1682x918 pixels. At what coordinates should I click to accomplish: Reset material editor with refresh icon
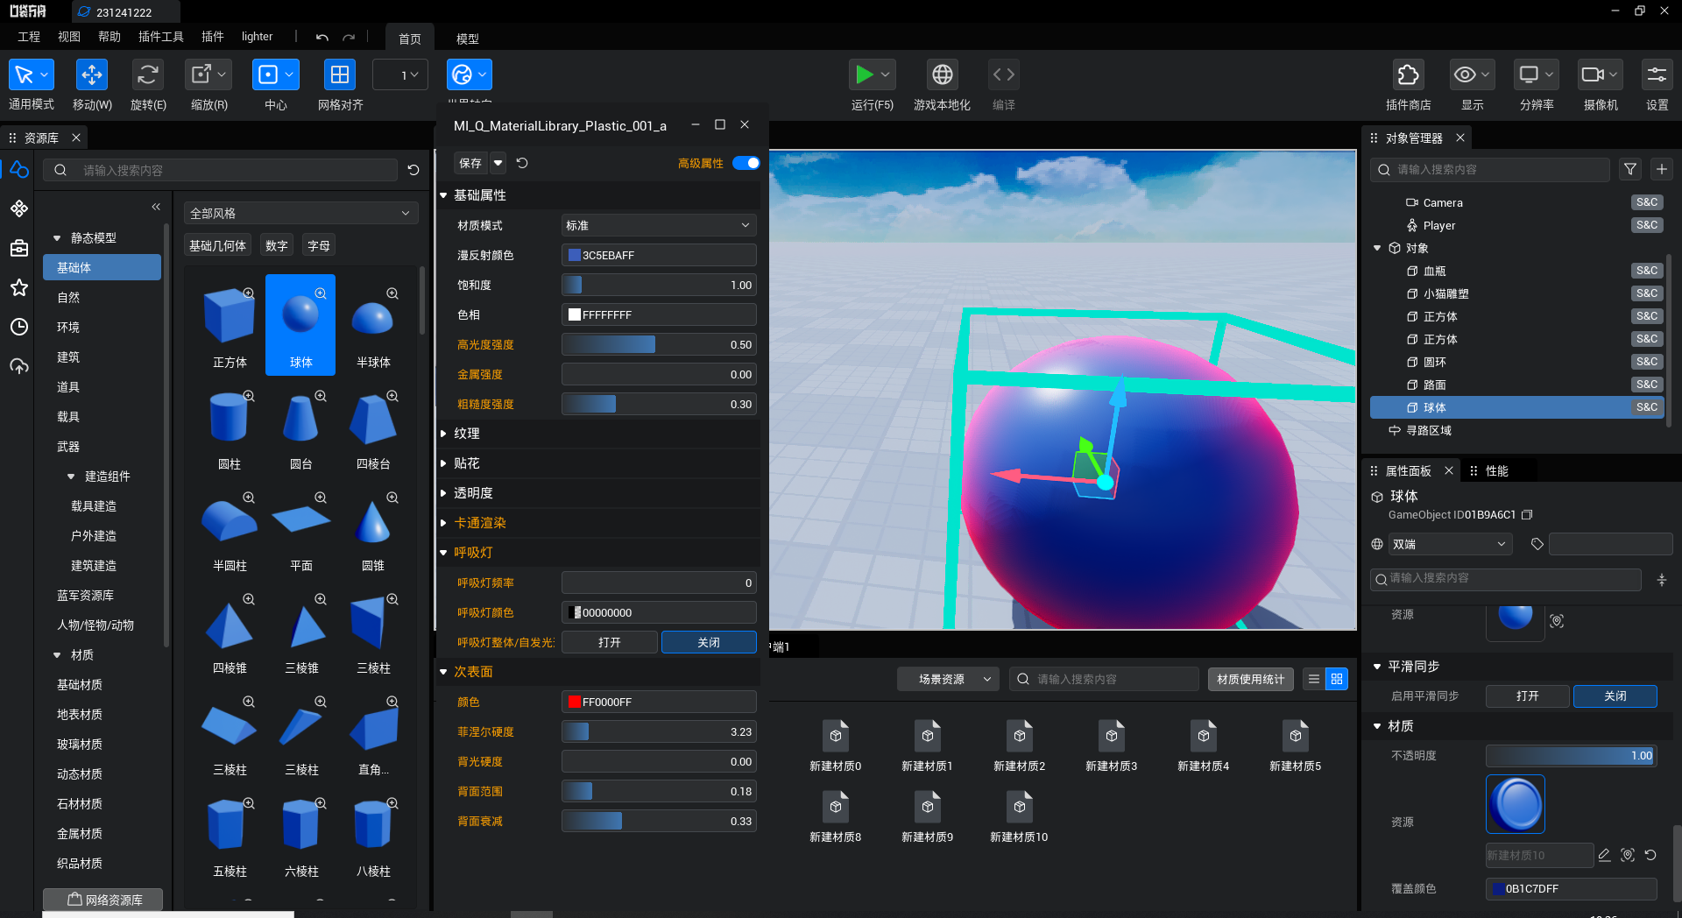pyautogui.click(x=523, y=163)
